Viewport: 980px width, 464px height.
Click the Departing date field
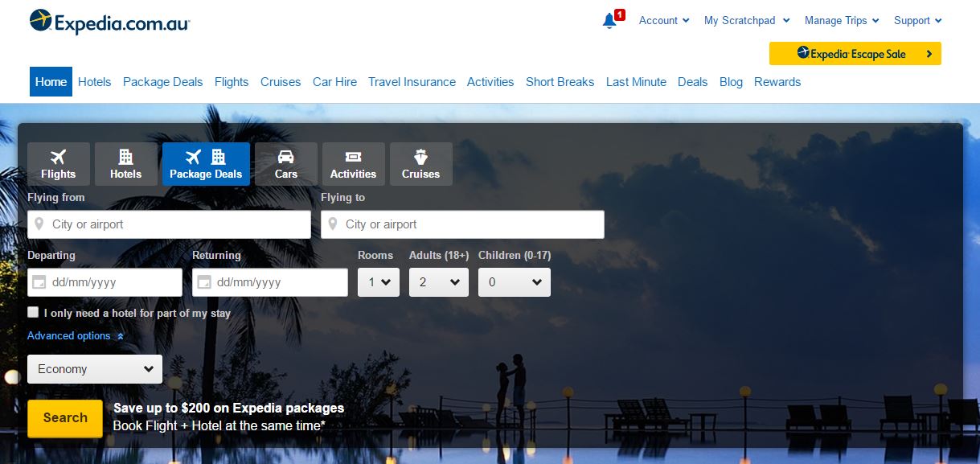point(105,281)
